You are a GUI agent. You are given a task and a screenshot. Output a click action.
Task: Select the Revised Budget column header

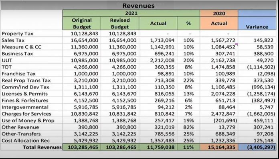tap(120, 23)
